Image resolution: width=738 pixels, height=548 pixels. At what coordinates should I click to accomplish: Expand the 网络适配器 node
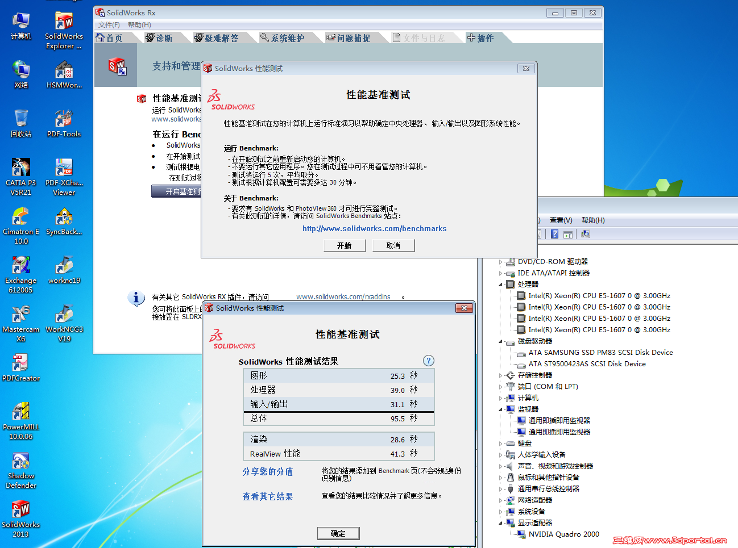tap(501, 500)
